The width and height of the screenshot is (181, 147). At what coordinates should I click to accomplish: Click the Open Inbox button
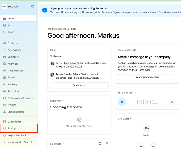[79, 85]
